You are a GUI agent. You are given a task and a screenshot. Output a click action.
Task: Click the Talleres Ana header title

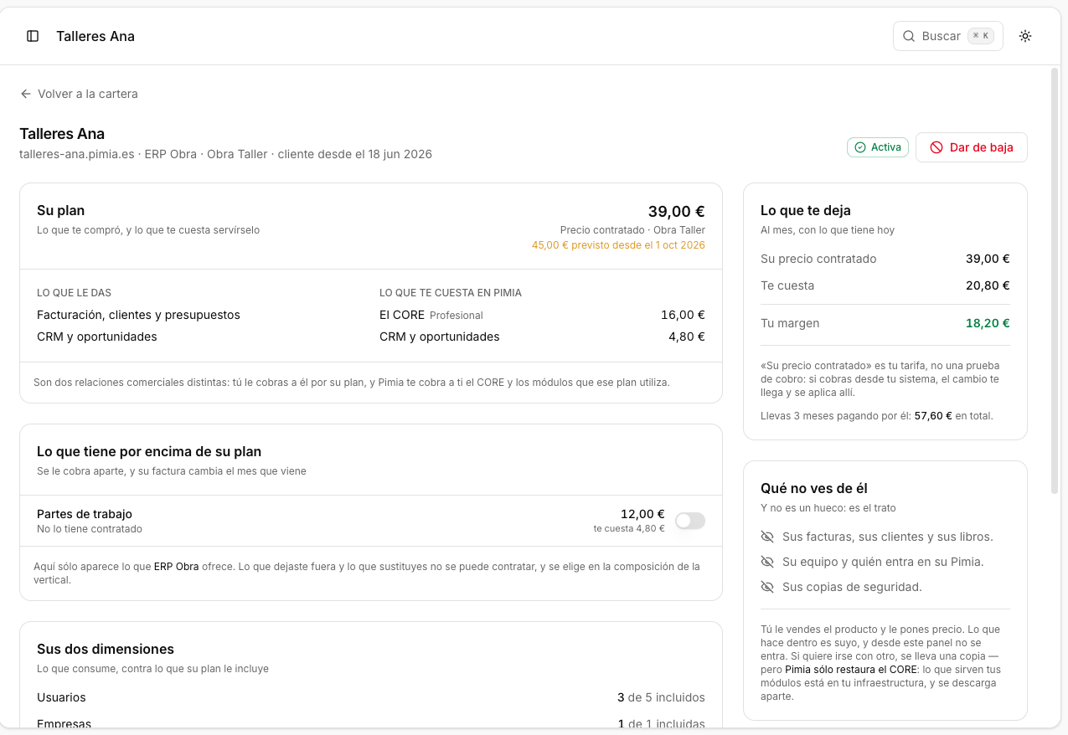pos(95,36)
